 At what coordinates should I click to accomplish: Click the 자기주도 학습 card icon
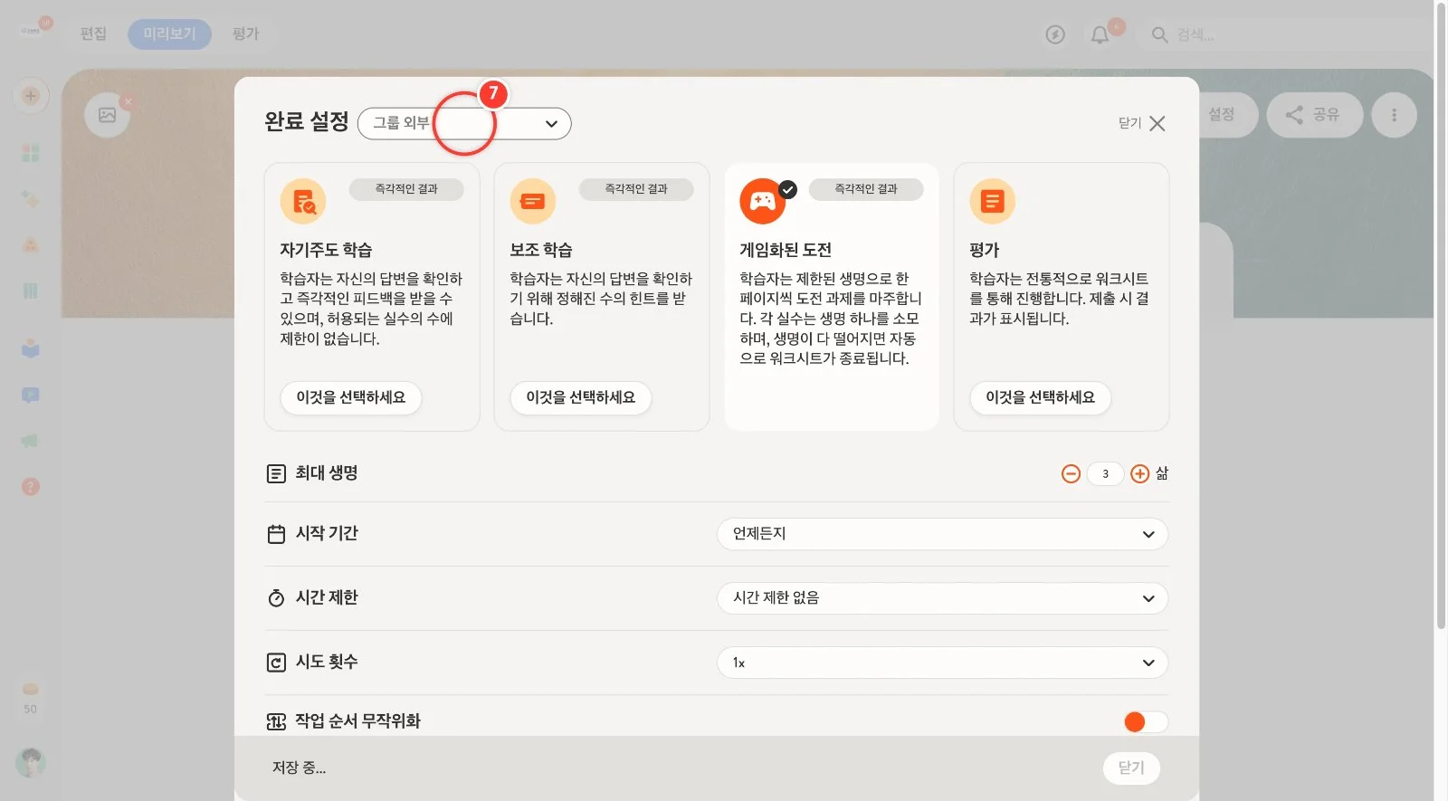click(x=303, y=201)
